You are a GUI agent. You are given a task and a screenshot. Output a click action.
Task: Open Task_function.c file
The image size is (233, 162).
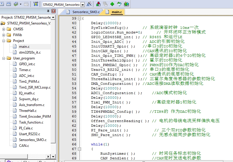31,122
